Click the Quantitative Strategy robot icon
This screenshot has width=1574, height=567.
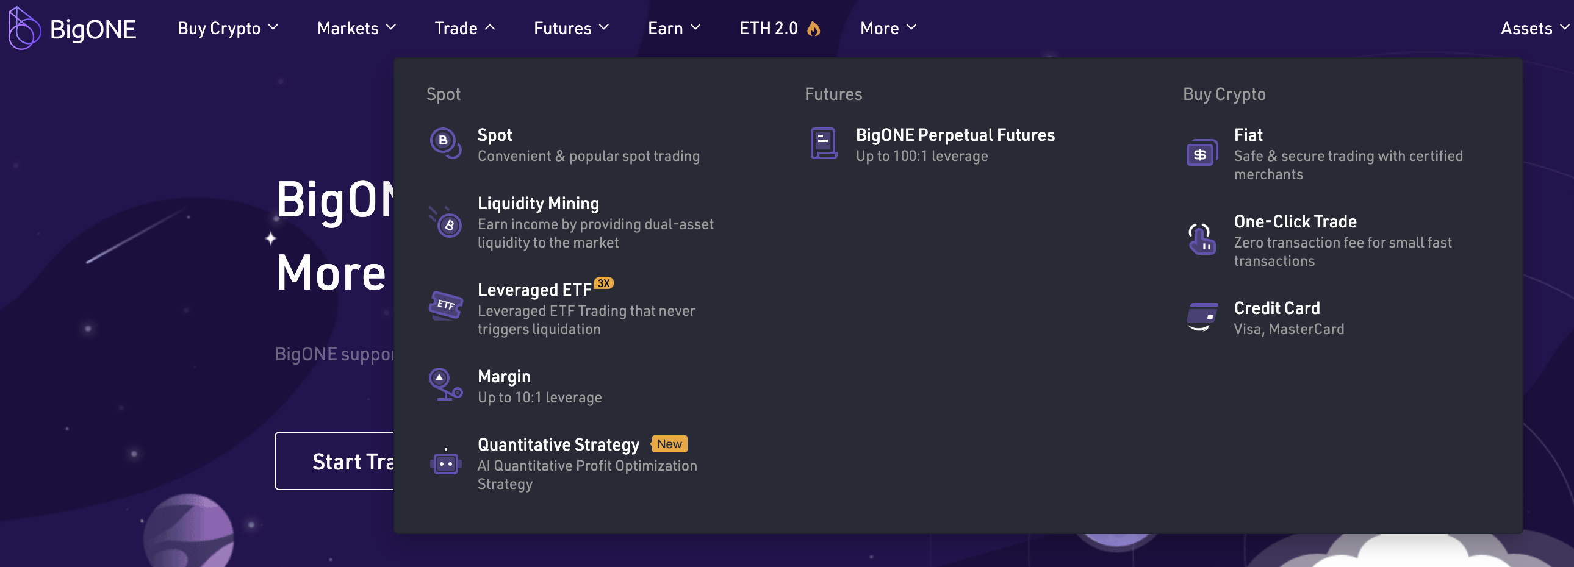click(445, 463)
